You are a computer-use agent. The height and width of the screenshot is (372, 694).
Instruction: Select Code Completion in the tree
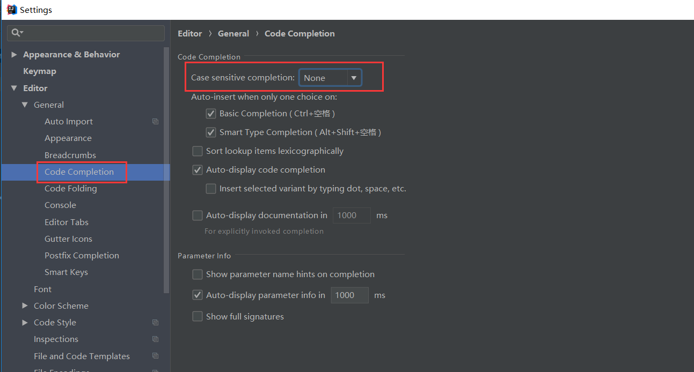pos(79,172)
